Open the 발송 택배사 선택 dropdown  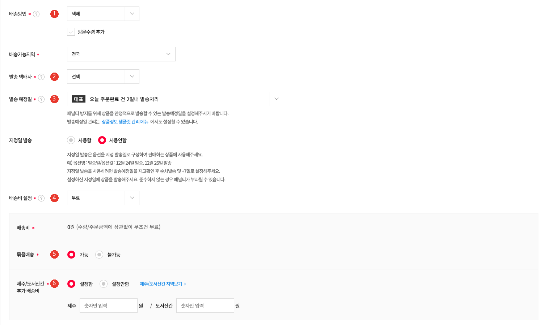point(103,77)
